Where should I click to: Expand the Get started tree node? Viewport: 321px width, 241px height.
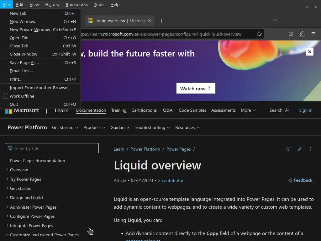coord(7,188)
